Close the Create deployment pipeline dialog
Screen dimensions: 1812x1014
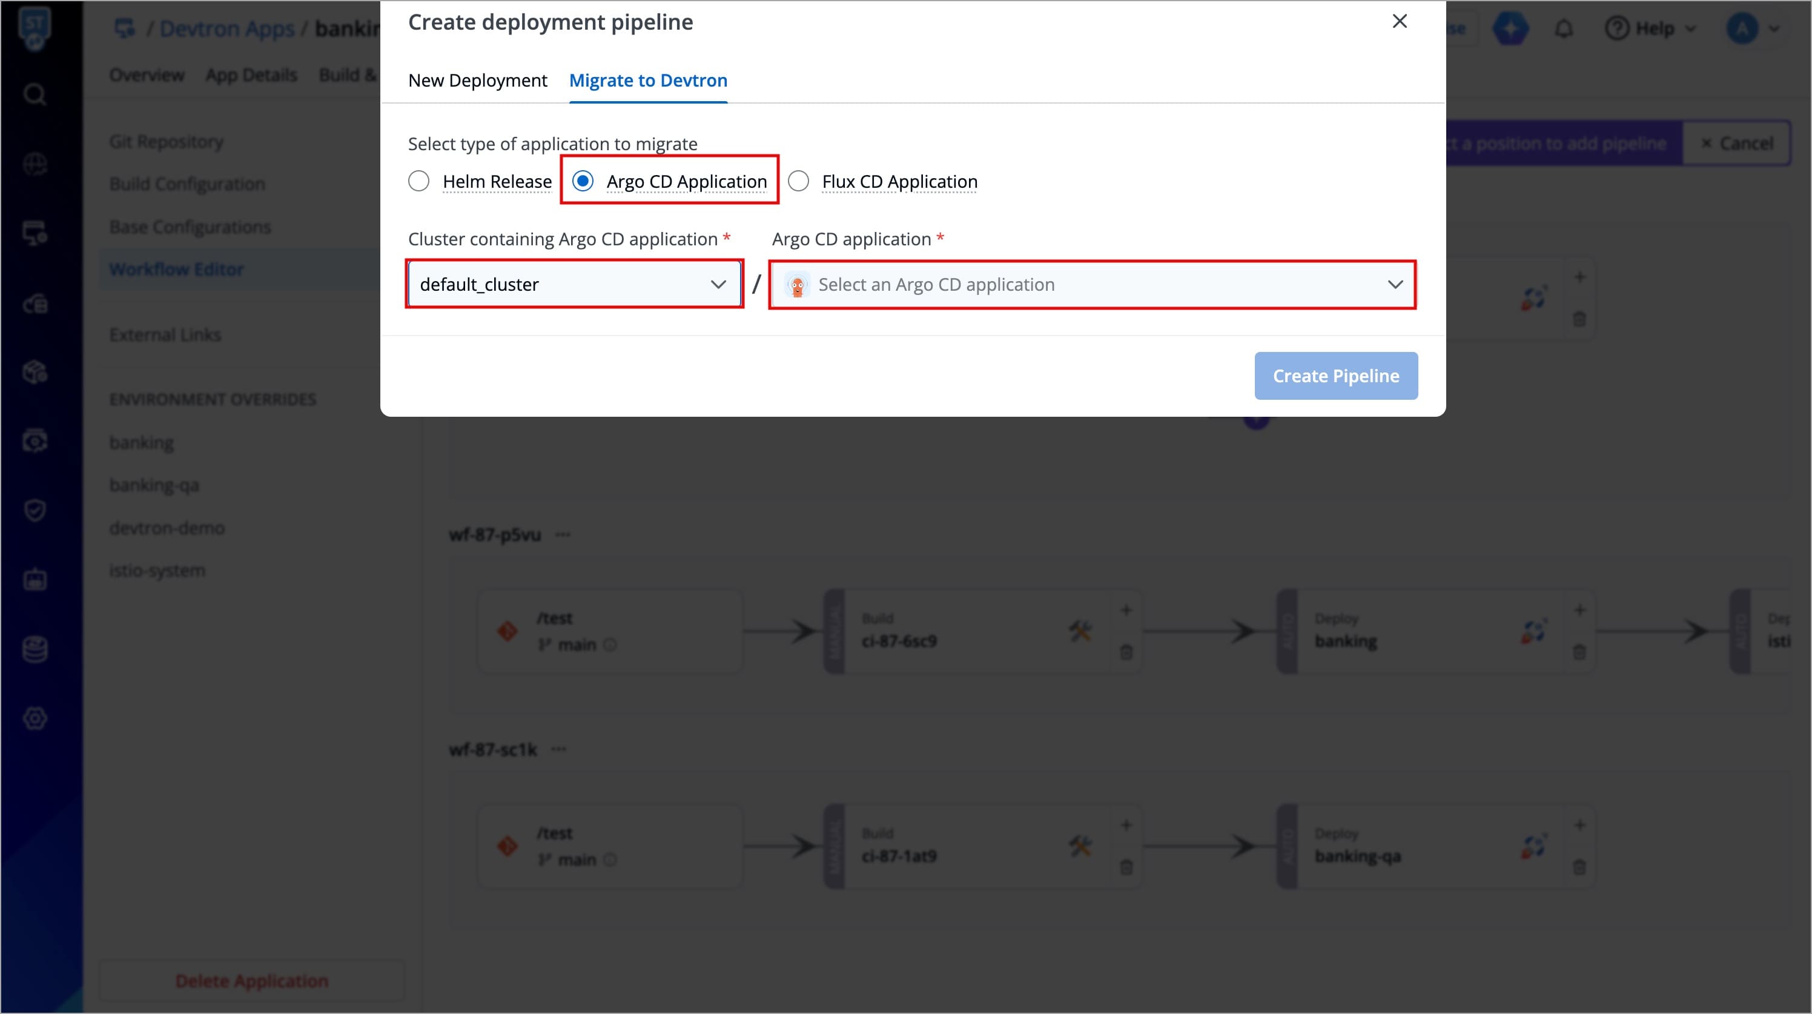coord(1399,22)
